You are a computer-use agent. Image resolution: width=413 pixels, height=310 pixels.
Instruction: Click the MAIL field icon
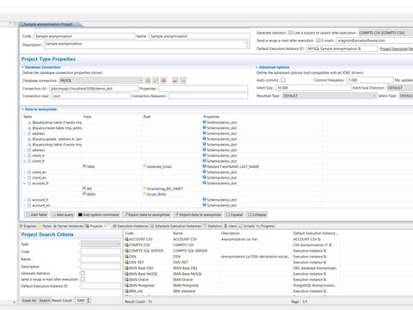(x=84, y=166)
